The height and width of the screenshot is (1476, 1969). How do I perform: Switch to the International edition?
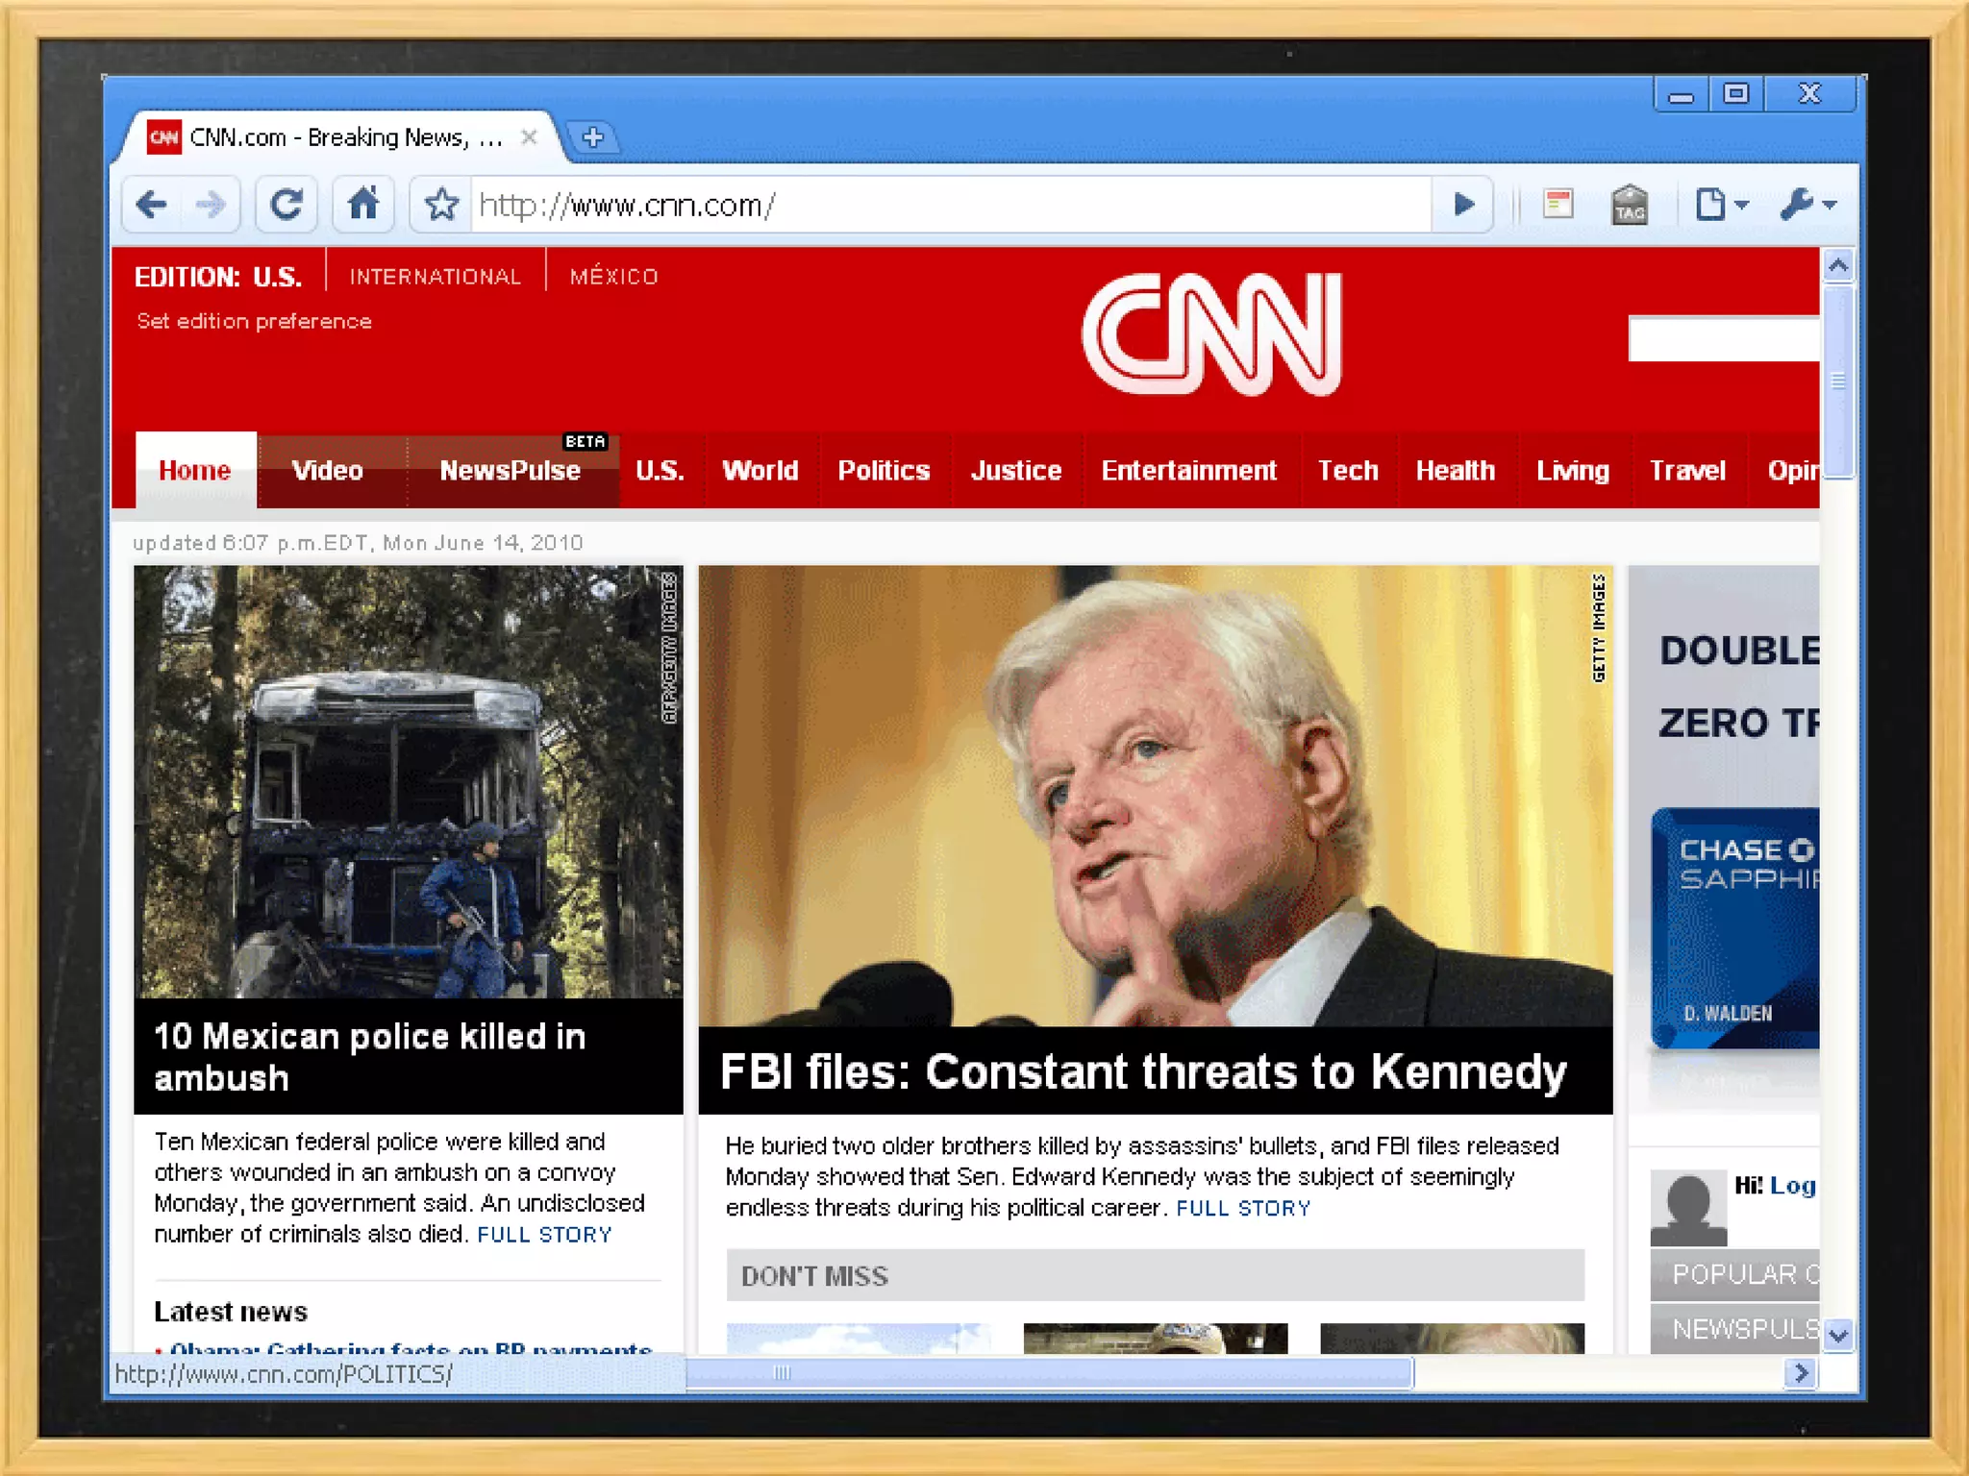(x=435, y=277)
